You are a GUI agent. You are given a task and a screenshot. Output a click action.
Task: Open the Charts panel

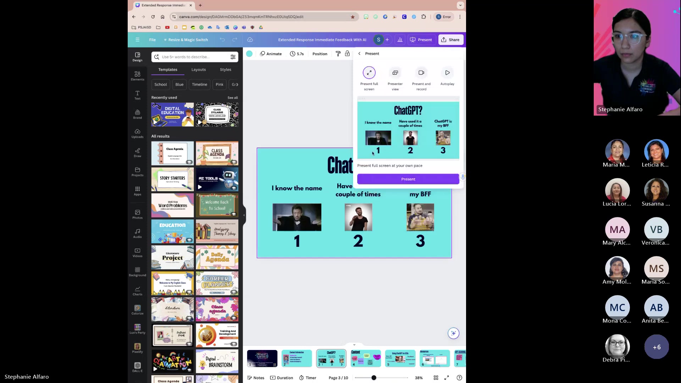click(x=137, y=291)
